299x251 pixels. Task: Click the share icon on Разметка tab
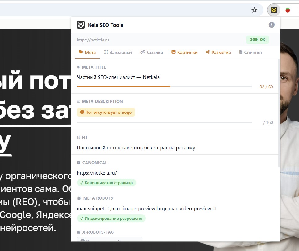pos(208,52)
